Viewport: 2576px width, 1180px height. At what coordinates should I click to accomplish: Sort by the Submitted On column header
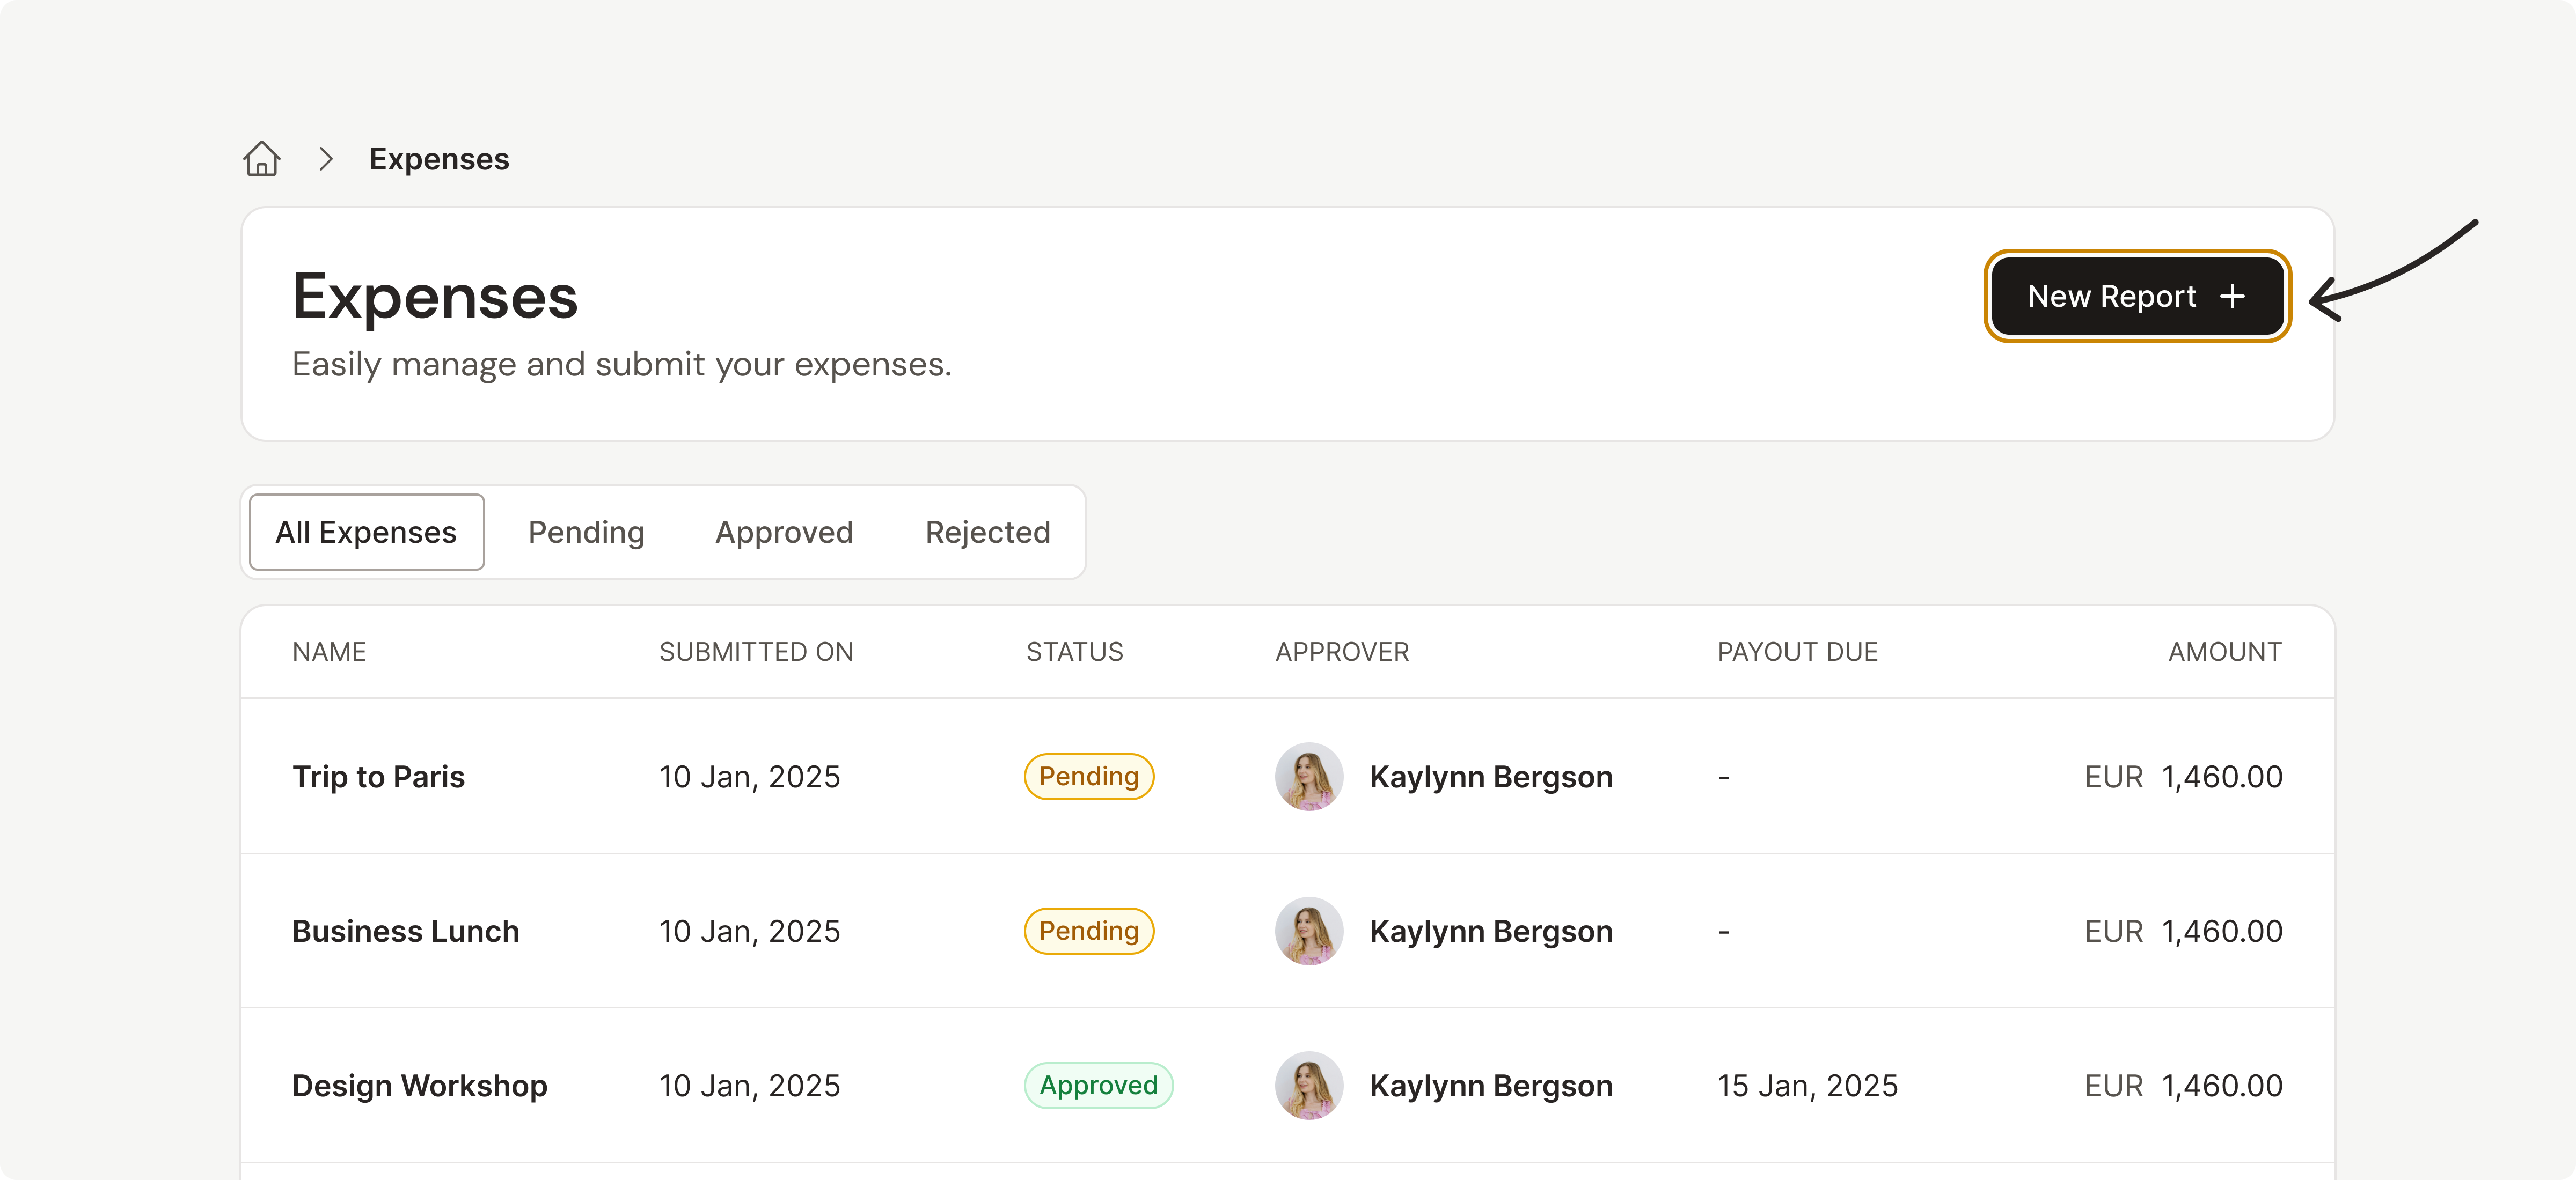[x=756, y=652]
